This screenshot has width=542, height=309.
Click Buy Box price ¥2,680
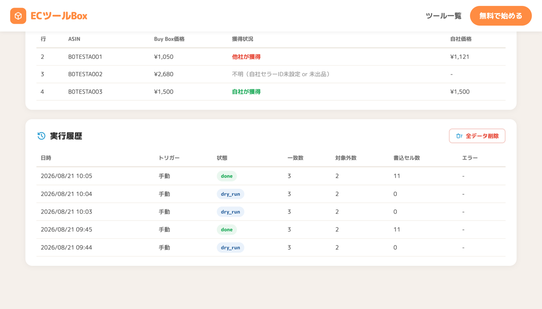pos(163,74)
